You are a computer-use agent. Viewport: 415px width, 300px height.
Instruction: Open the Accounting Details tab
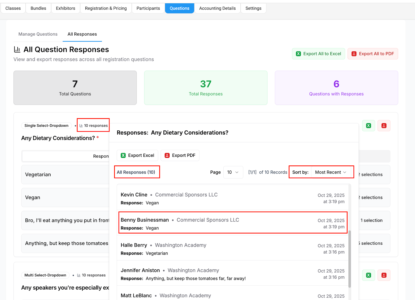(x=217, y=8)
